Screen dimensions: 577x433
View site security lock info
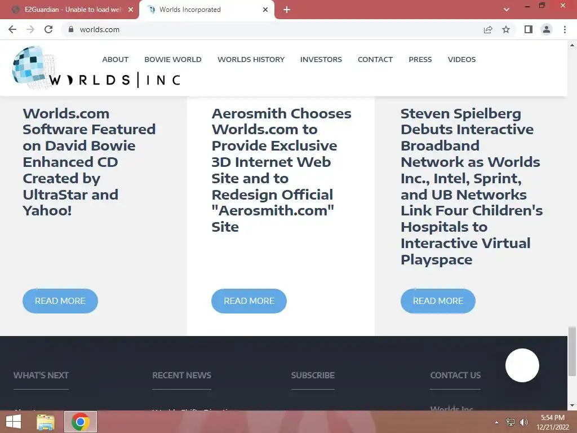pos(71,29)
